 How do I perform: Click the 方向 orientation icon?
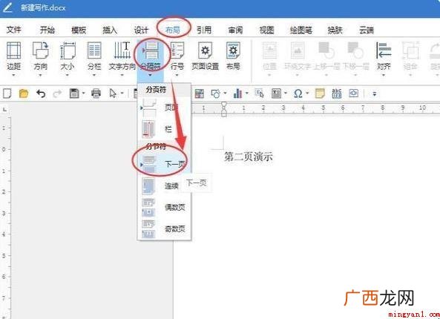tap(40, 51)
